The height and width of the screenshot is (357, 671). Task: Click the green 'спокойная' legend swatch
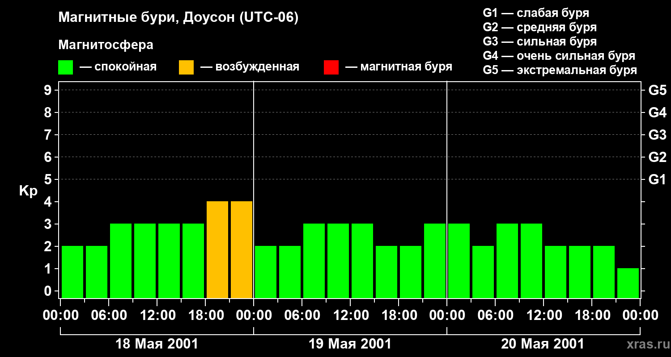pyautogui.click(x=65, y=67)
